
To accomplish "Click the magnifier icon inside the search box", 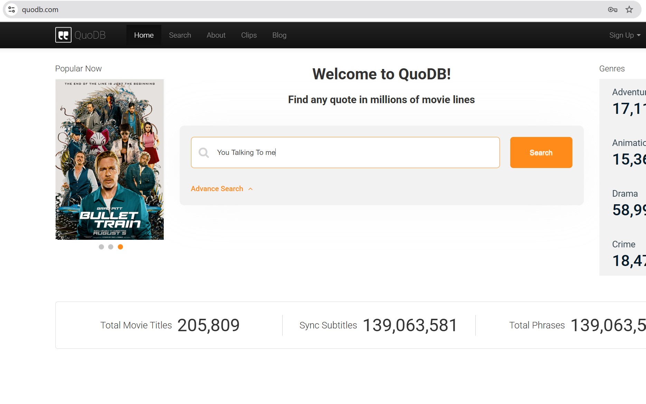I will pyautogui.click(x=204, y=152).
